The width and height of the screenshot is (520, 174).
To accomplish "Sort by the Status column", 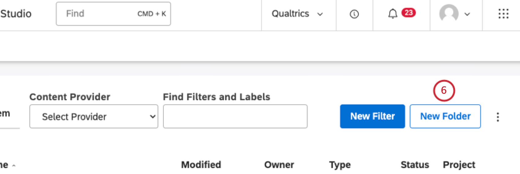I will coord(415,165).
